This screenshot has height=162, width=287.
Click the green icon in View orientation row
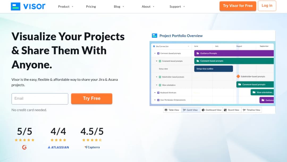point(160,85)
